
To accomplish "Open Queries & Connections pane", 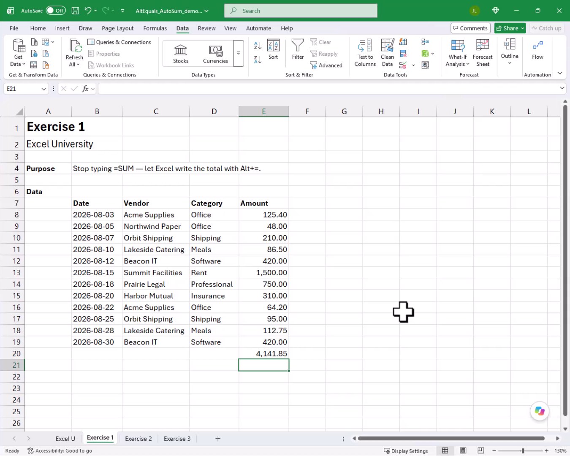I will point(119,42).
